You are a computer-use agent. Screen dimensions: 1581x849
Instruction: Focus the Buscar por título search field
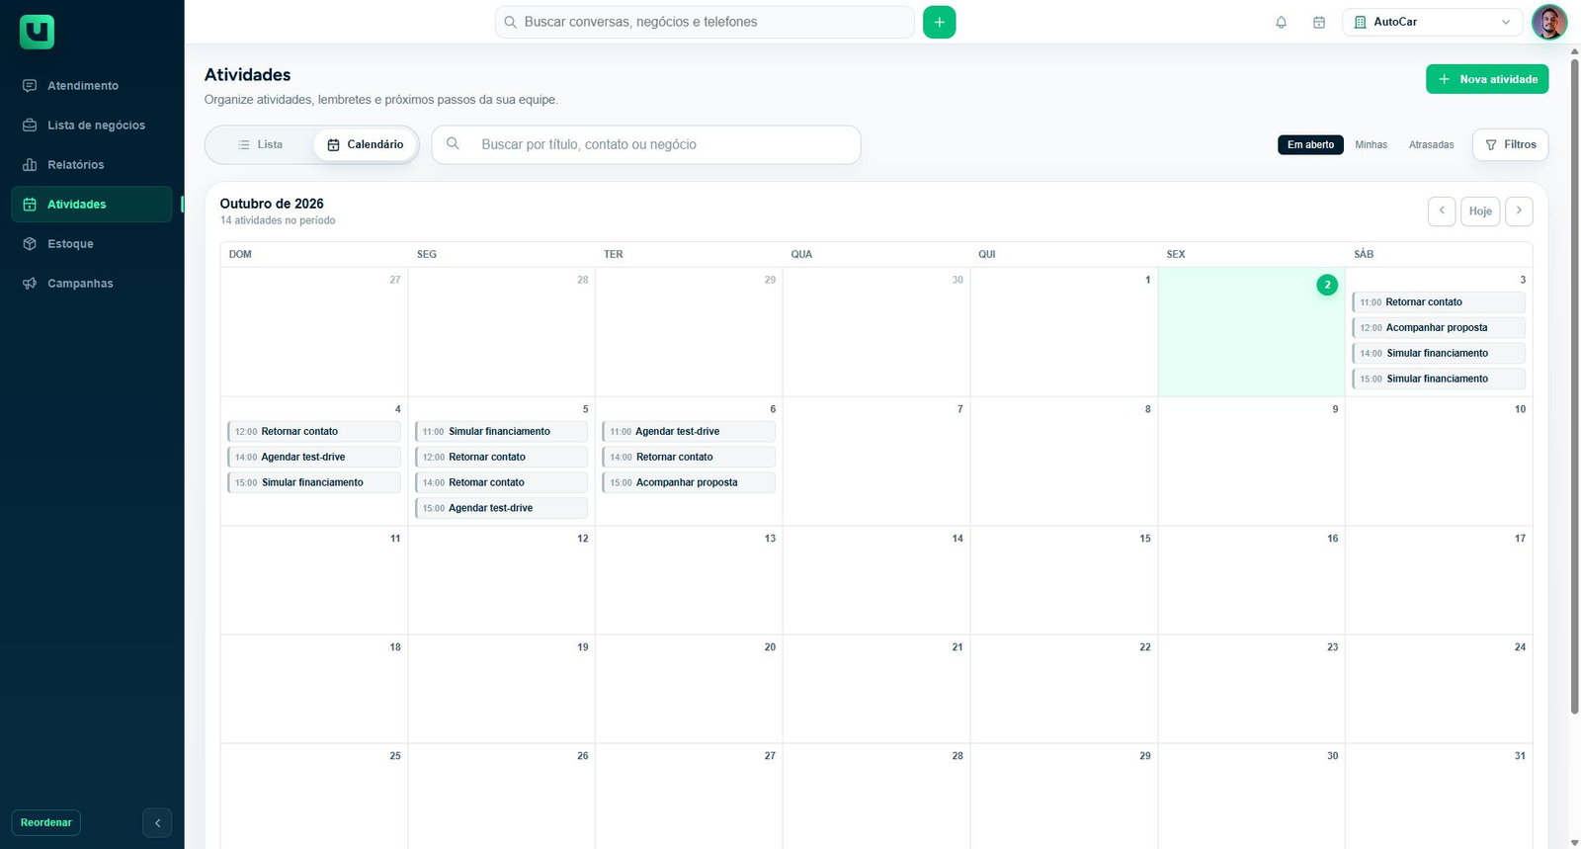click(x=646, y=144)
